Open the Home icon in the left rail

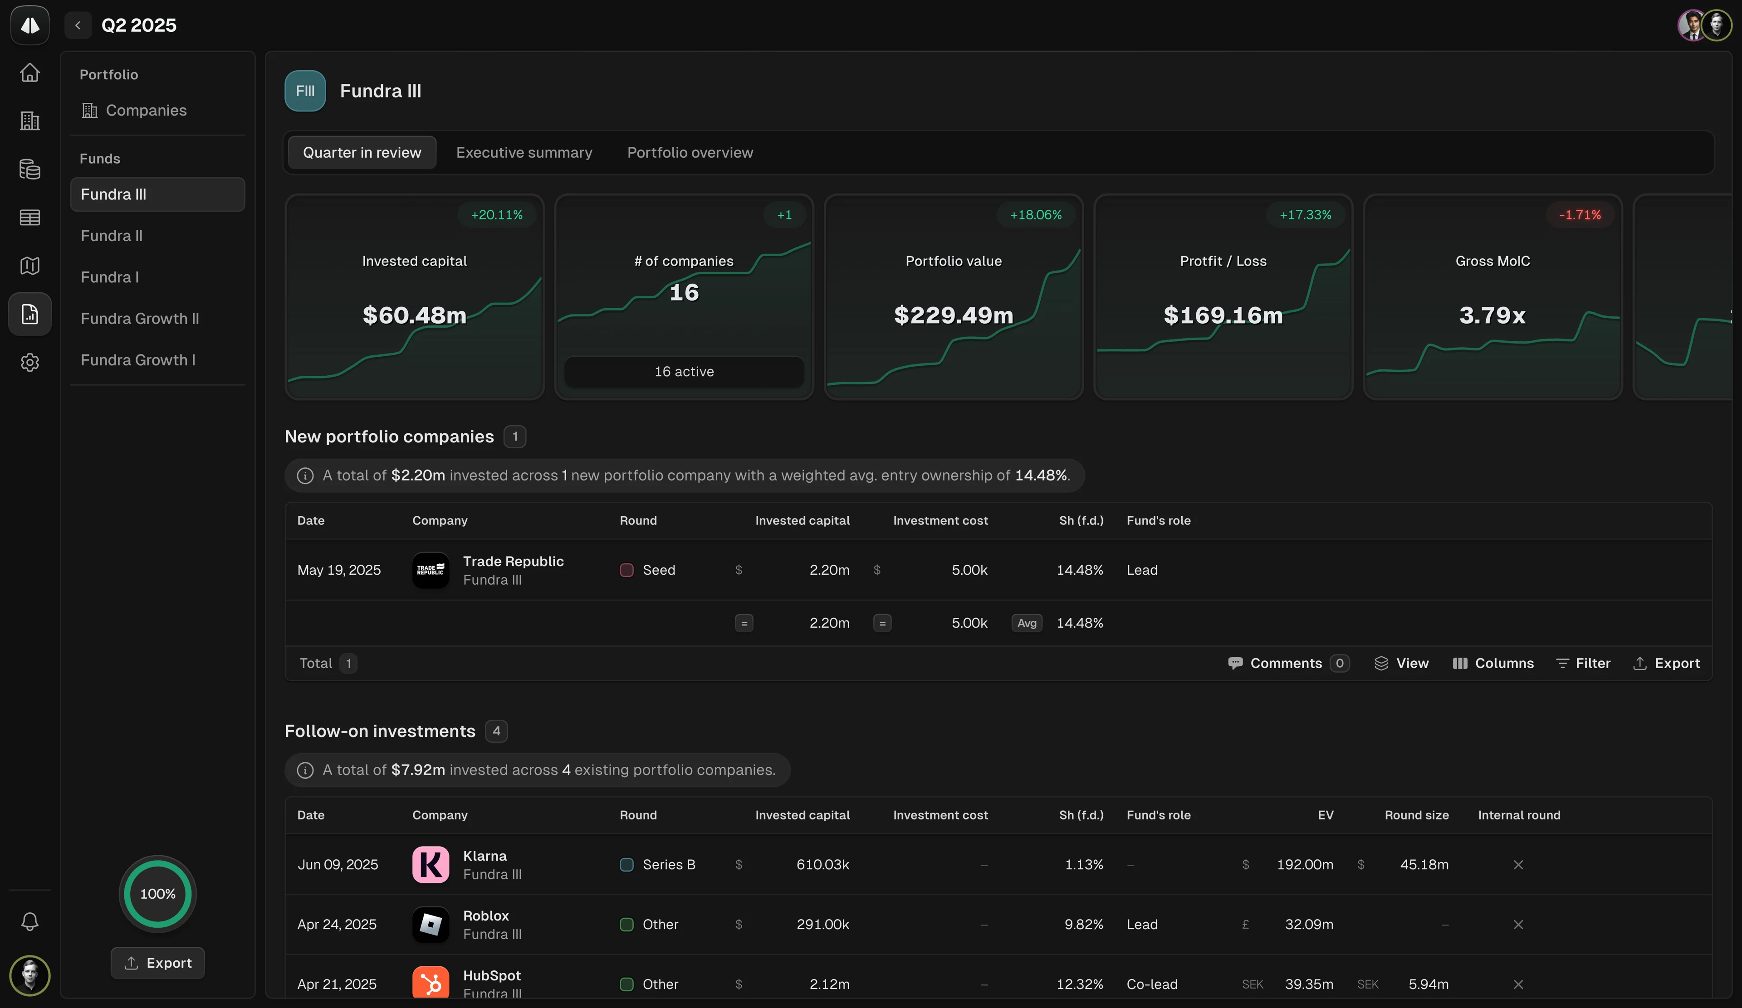(x=30, y=73)
